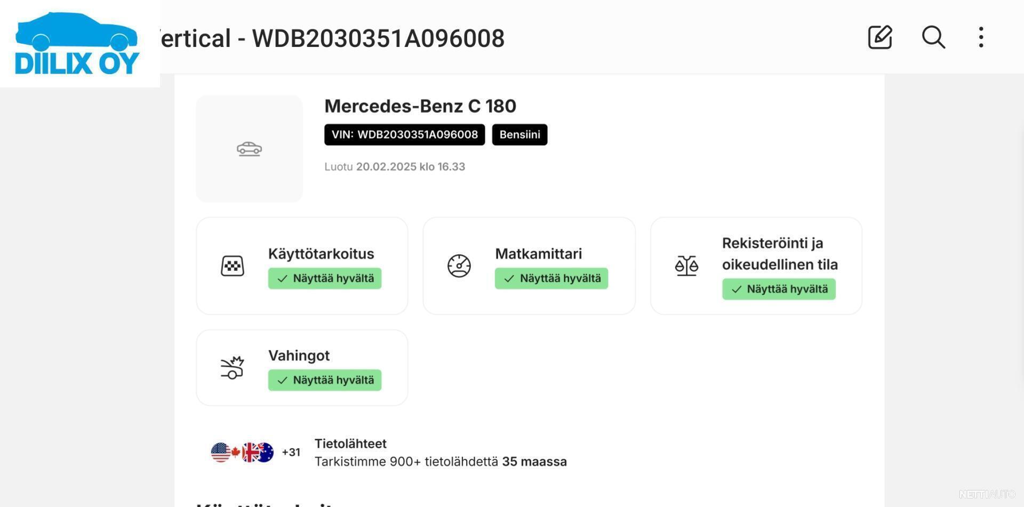
Task: Click Näyttää hyvältä badge under Vahingot
Action: click(x=325, y=380)
